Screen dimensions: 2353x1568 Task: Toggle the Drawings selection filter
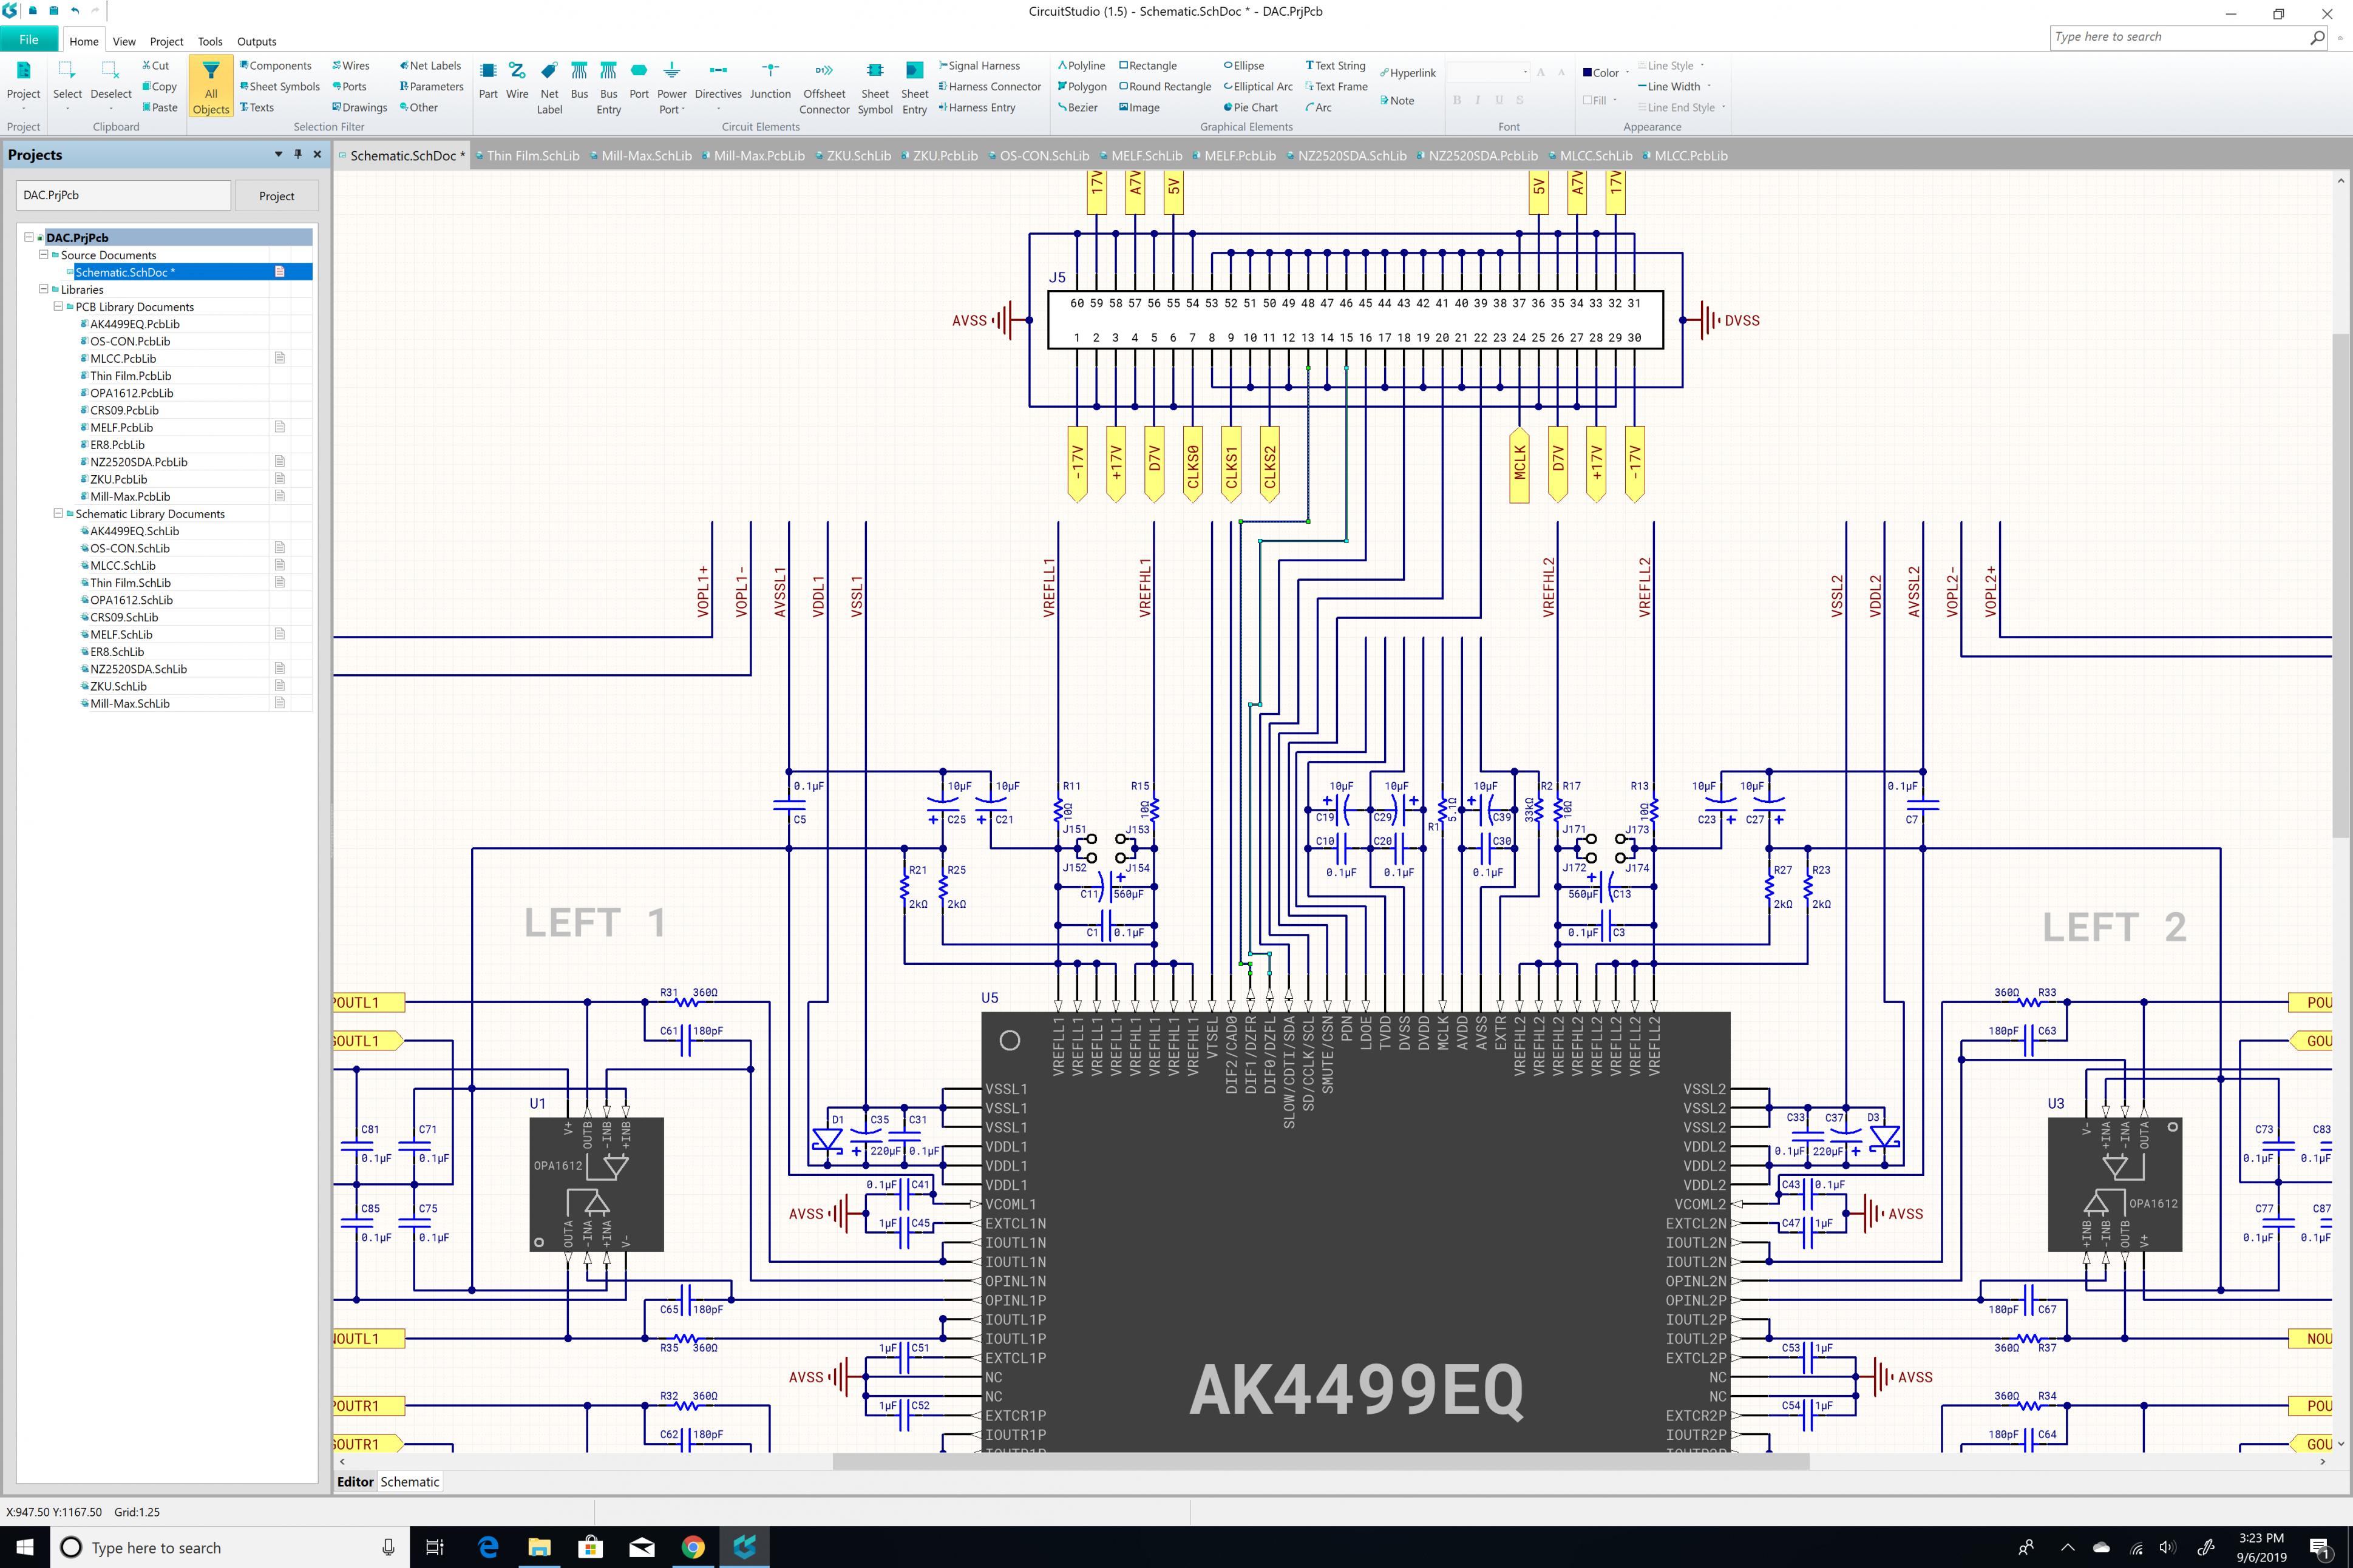pos(359,108)
